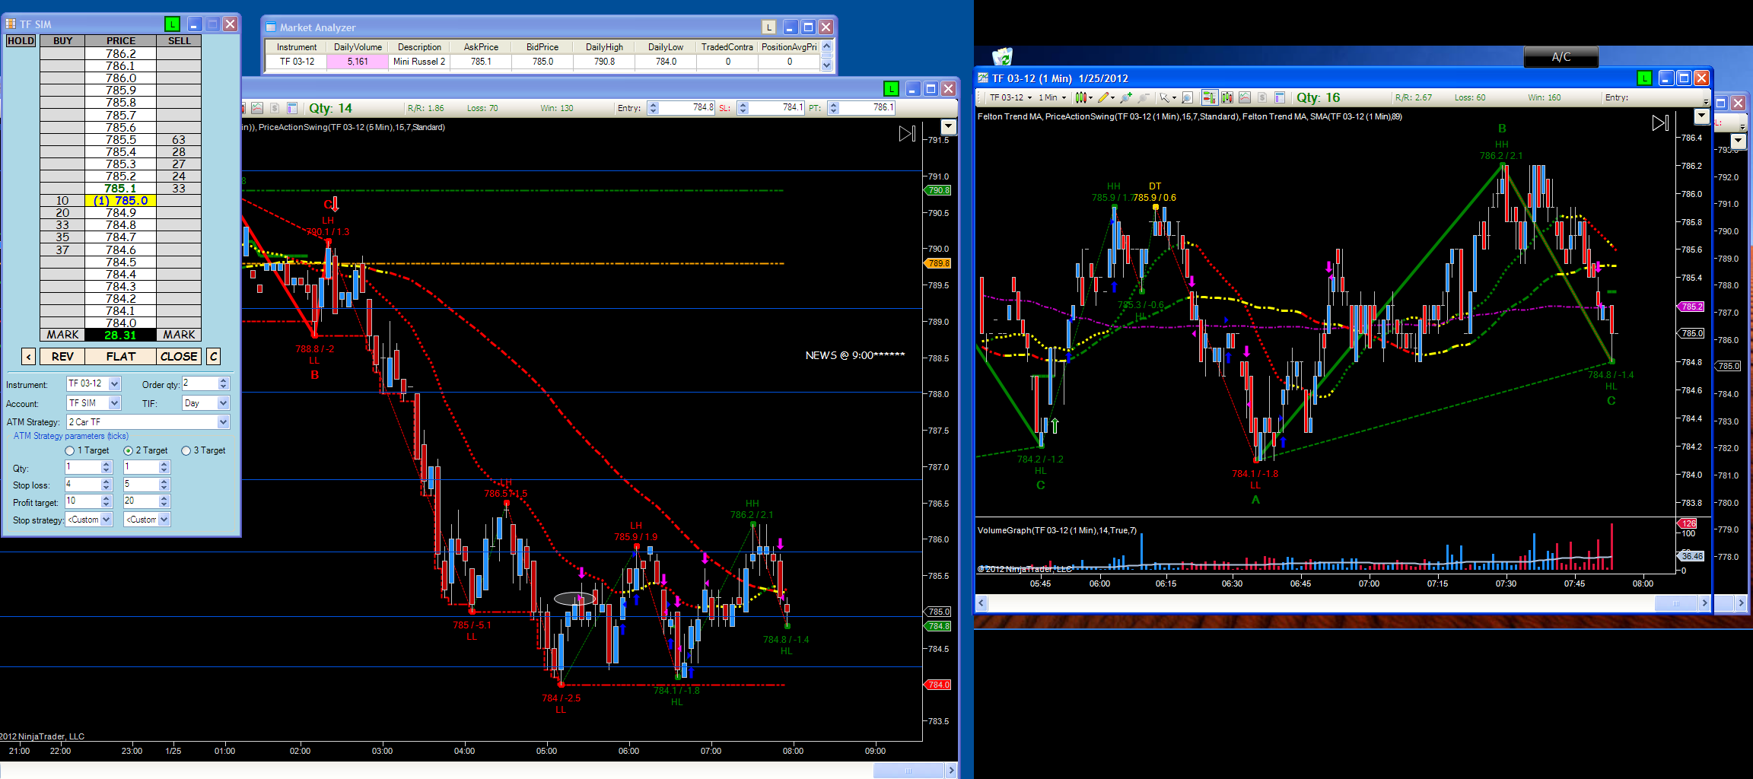Open Properties icon in the 5 Min chart toolbar
1753x779 pixels.
[292, 108]
